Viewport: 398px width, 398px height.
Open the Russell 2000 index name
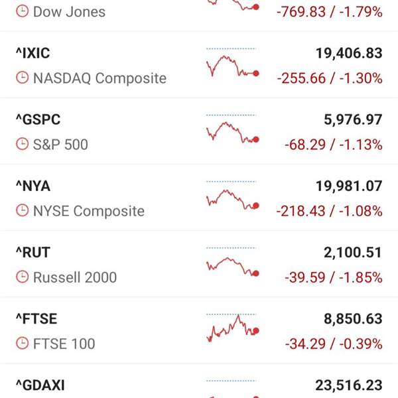75,277
